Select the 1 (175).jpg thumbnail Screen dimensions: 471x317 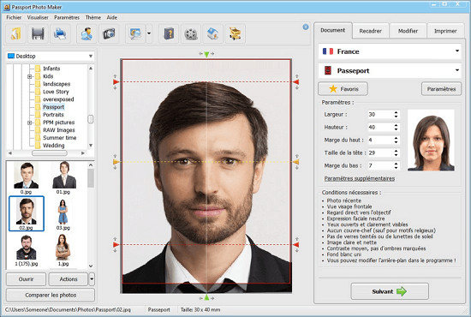point(27,250)
